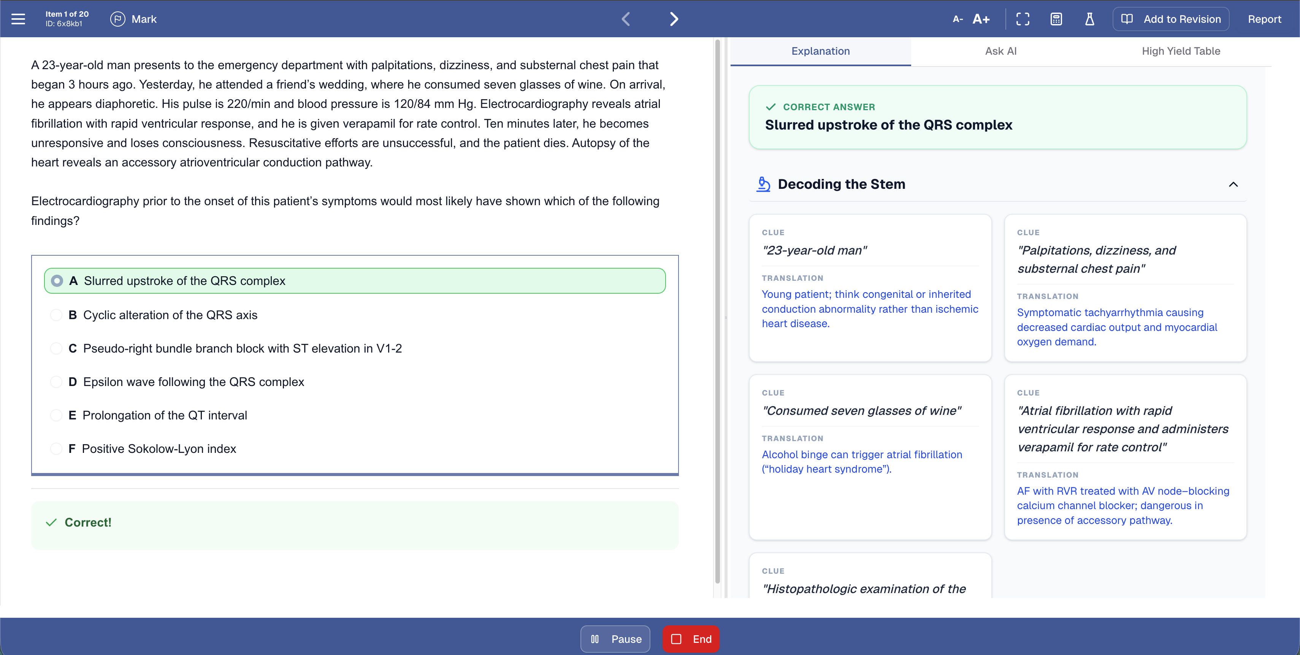Collapse the Decoding the Stem section
1300x655 pixels.
[x=1233, y=184]
